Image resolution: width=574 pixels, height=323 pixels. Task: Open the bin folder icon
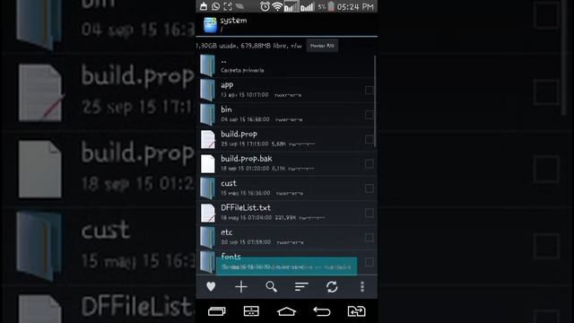[207, 115]
